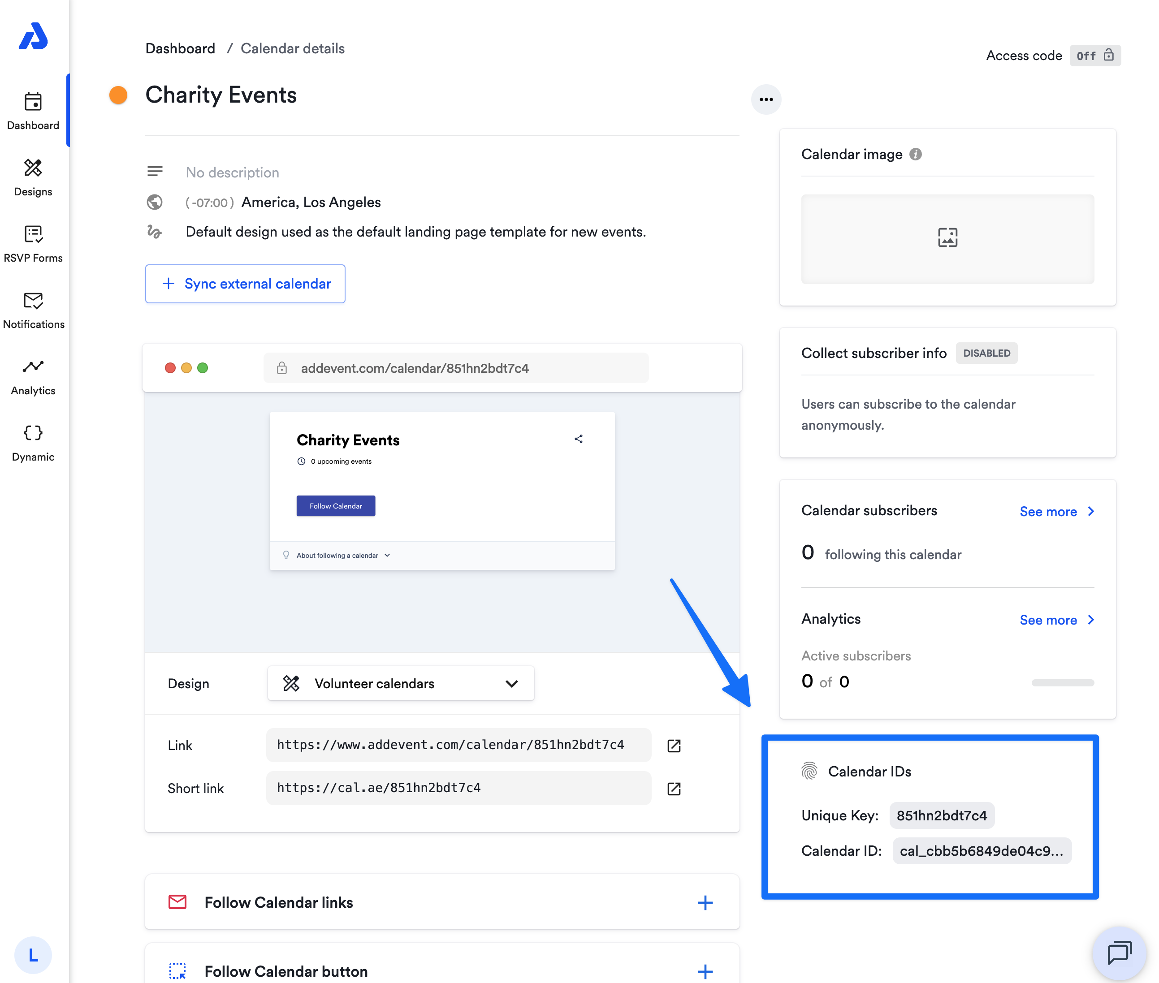
Task: Click the Dashboard breadcrumb link
Action: [180, 48]
